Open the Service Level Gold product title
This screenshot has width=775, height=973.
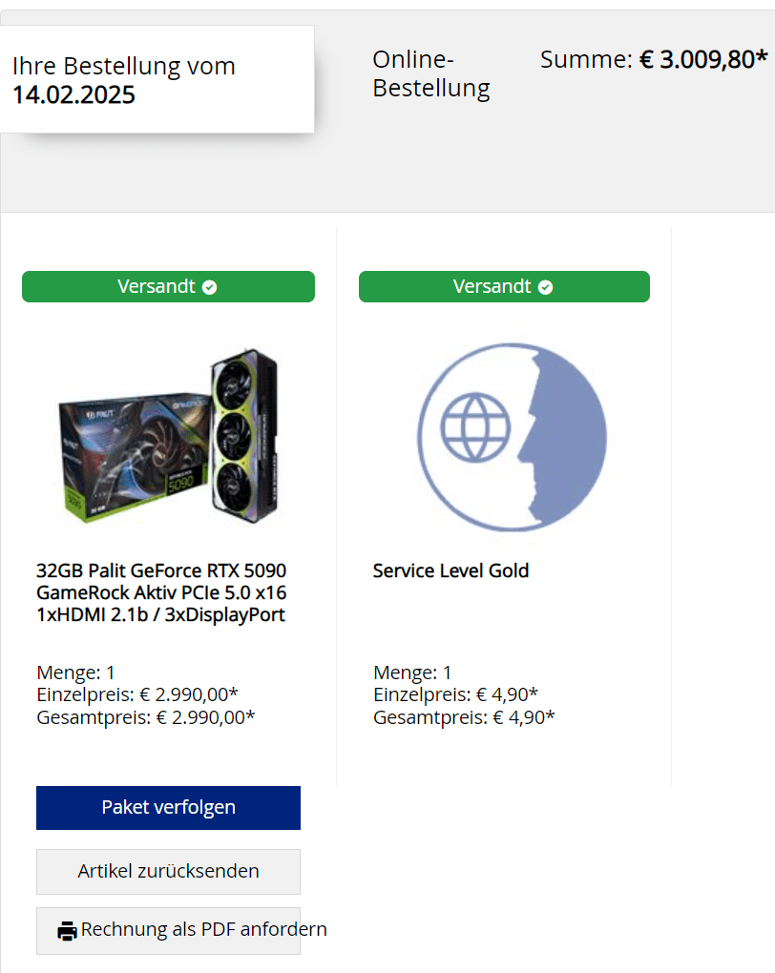click(450, 570)
